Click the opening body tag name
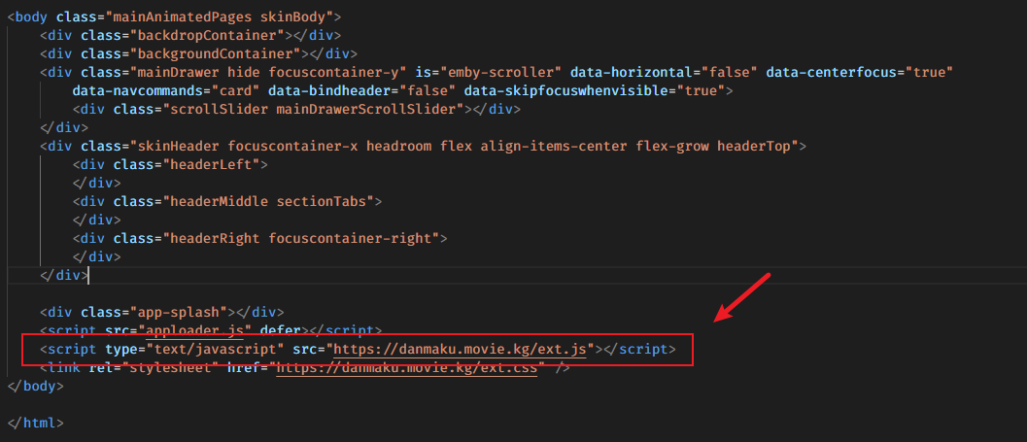Viewport: 1027px width, 442px height. 31,17
